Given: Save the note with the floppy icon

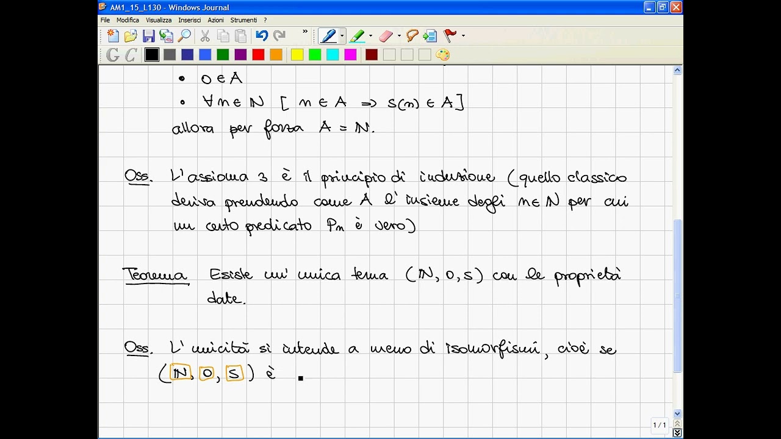Looking at the screenshot, I should coord(148,36).
